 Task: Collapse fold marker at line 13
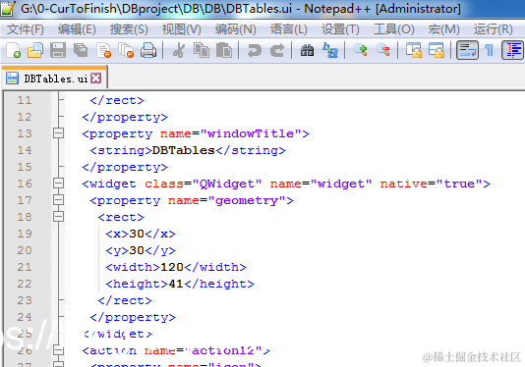tap(58, 133)
